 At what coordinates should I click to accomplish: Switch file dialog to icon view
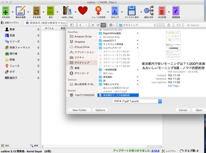point(93,25)
